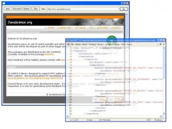Screen dimensions: 172x129
Task: Open the Opcje menu in ConTEXT
Action: (x=117, y=44)
